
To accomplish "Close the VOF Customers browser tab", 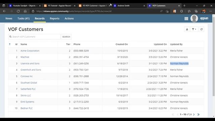I will (x=179, y=6).
